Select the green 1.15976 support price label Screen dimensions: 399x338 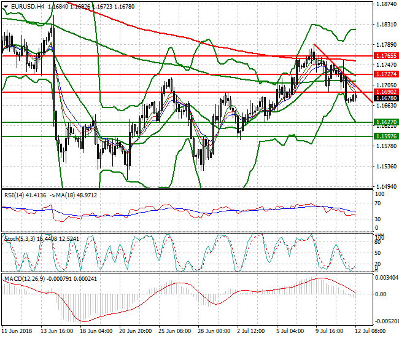[x=386, y=136]
